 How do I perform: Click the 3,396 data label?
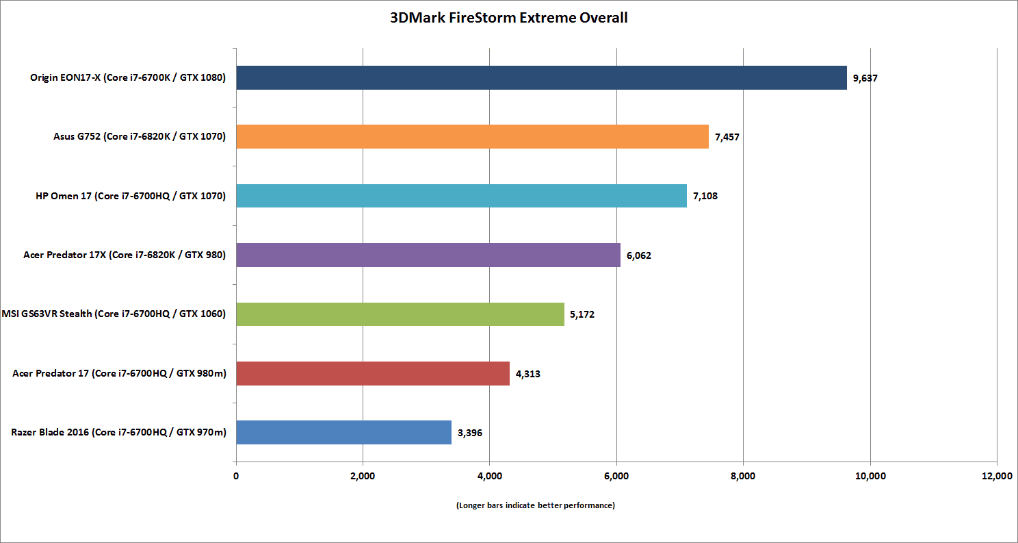click(469, 432)
